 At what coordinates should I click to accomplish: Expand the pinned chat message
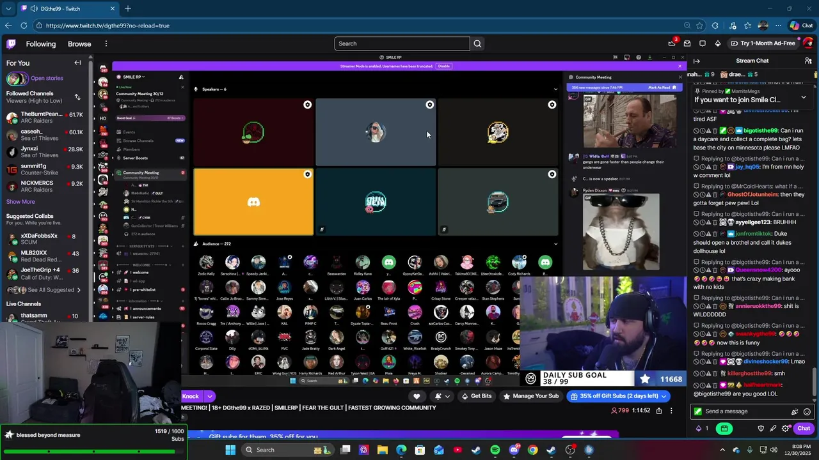(x=804, y=97)
